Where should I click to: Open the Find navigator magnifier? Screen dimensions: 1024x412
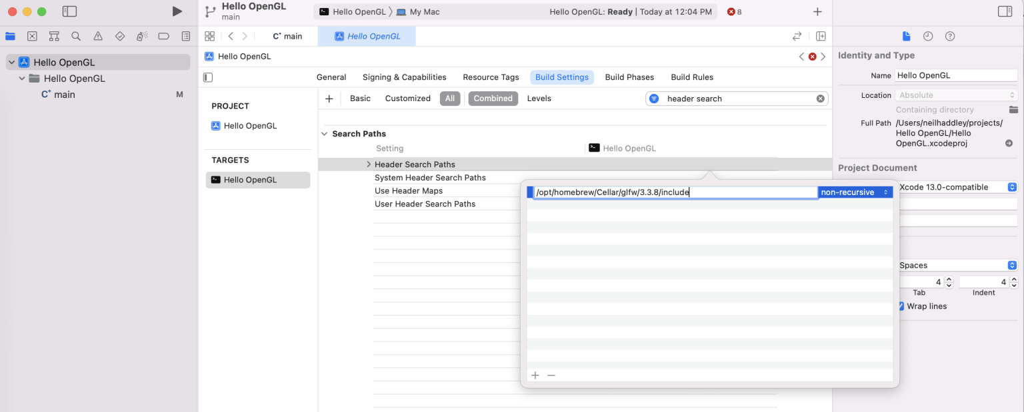tap(76, 36)
